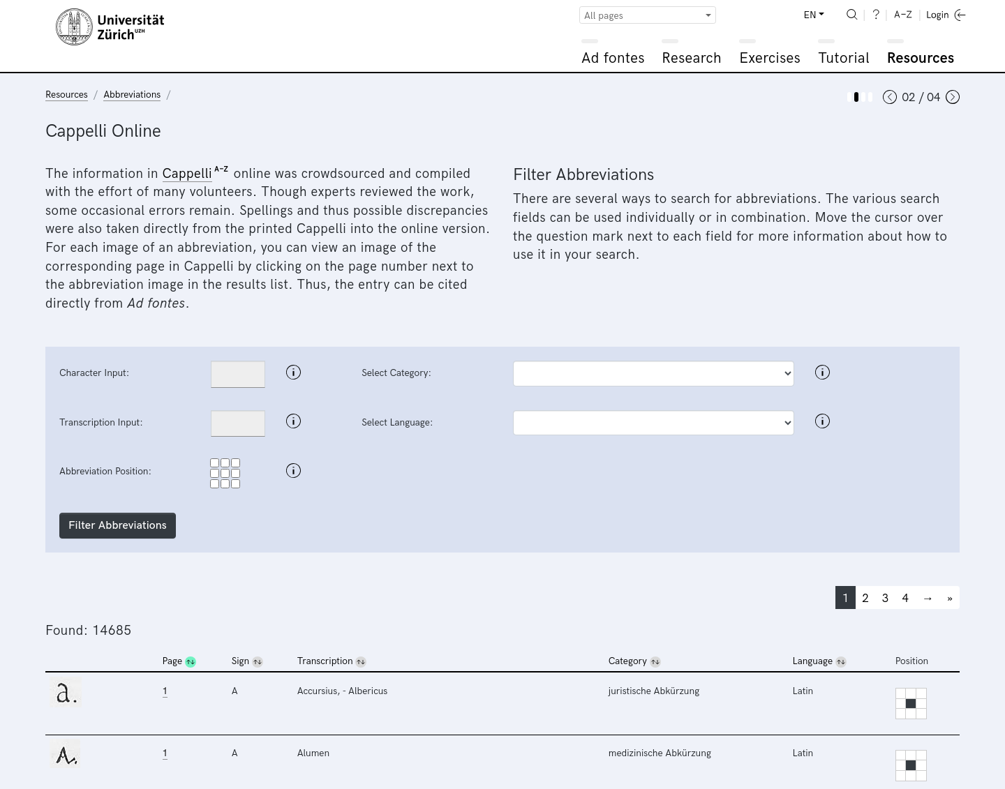The image size is (1005, 789).
Task: Show info for Abbreviation Position grid
Action: click(293, 471)
